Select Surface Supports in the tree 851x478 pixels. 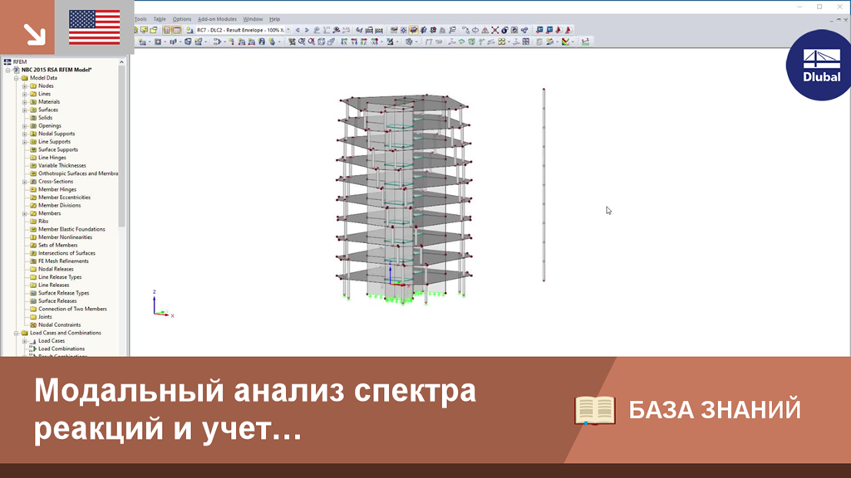58,149
